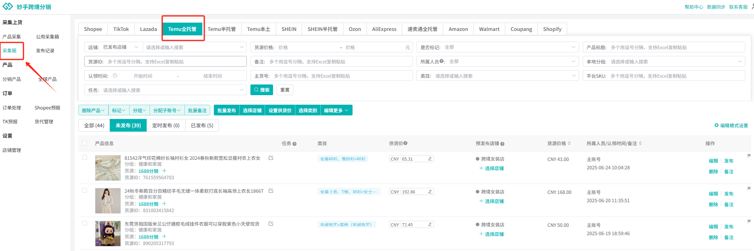
Task: Click 选择店铺 link in the CNY 43.00 row
Action: 492,168
